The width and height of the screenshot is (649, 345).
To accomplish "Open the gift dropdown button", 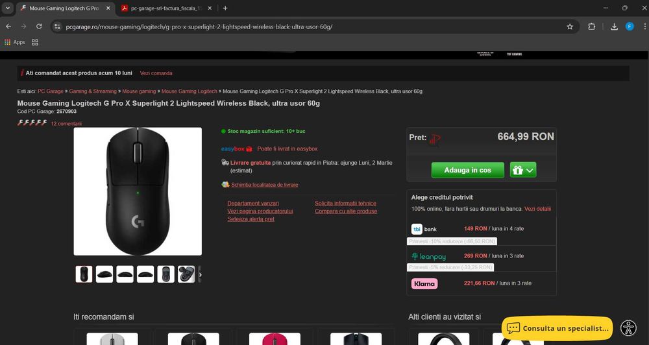I will point(523,170).
